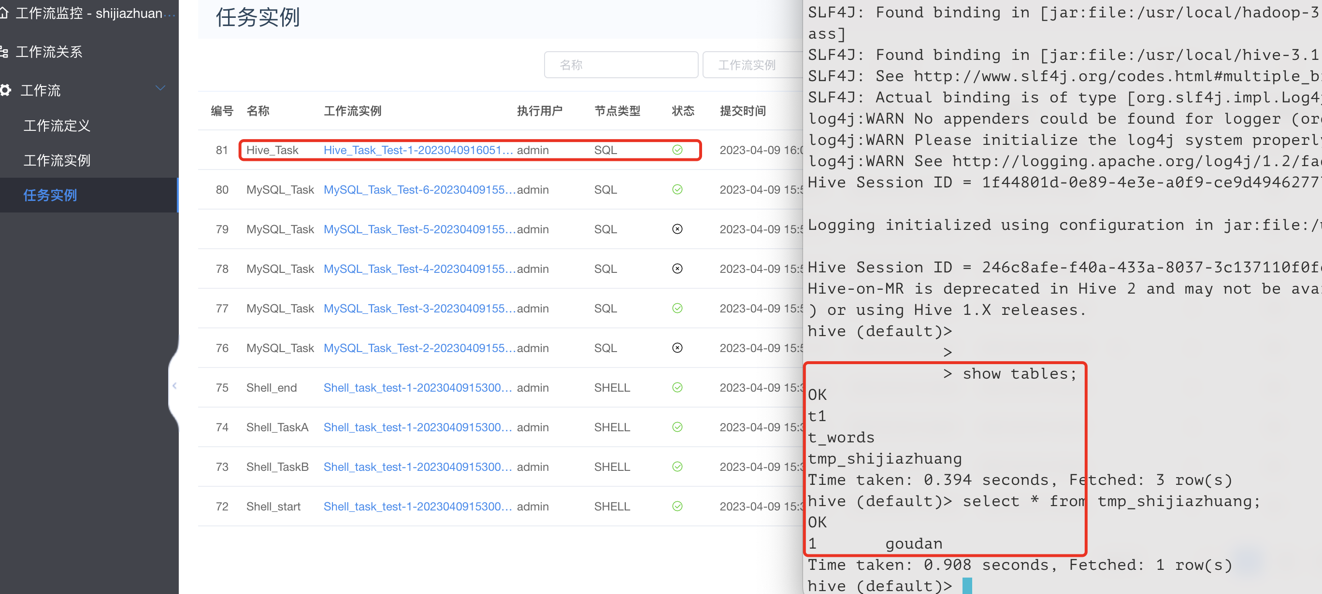Click the gear icon beside 工作流

[x=6, y=90]
